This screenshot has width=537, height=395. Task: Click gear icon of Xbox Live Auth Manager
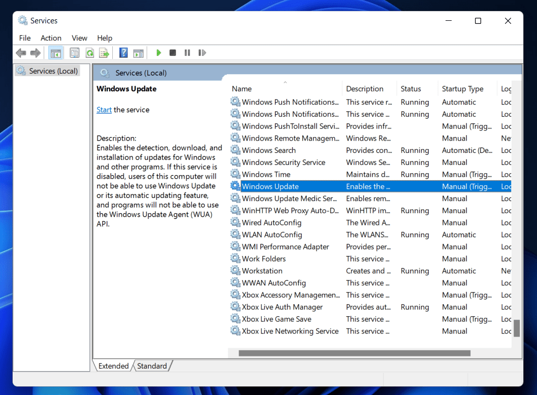pyautogui.click(x=235, y=307)
